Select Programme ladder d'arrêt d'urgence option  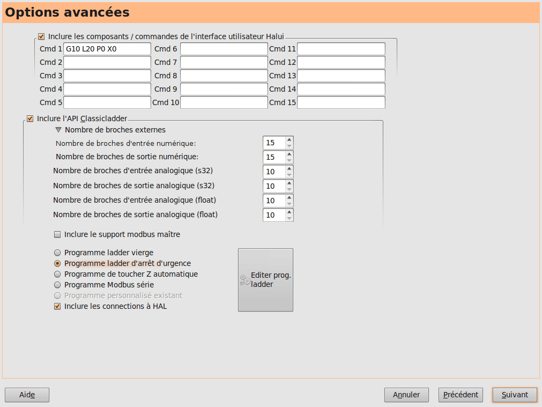[57, 263]
